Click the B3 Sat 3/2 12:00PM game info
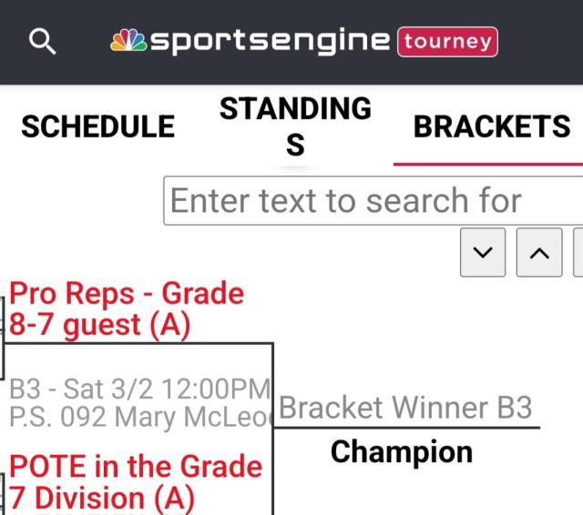This screenshot has width=583, height=515. point(138,389)
